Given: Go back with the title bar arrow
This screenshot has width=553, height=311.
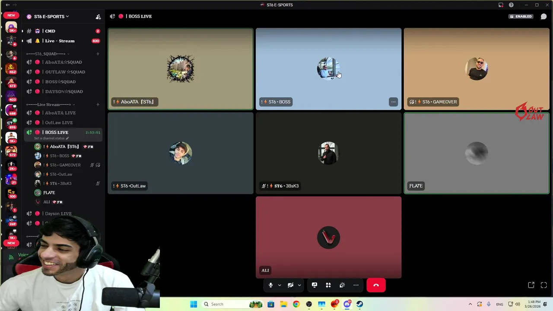Looking at the screenshot, I should click(x=7, y=5).
